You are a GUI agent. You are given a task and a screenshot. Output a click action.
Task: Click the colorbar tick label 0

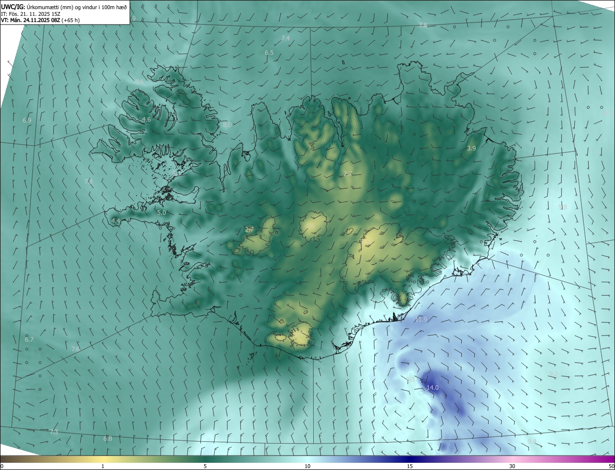pyautogui.click(x=2, y=466)
